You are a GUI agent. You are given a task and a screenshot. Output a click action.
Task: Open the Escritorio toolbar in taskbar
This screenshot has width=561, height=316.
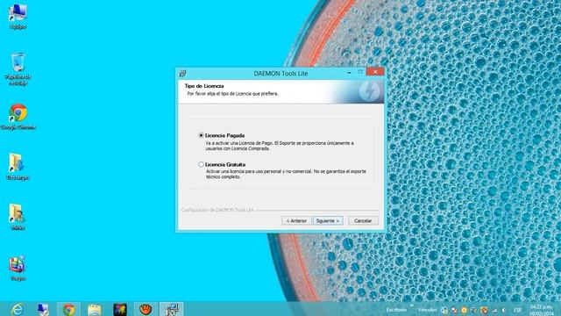coord(396,310)
